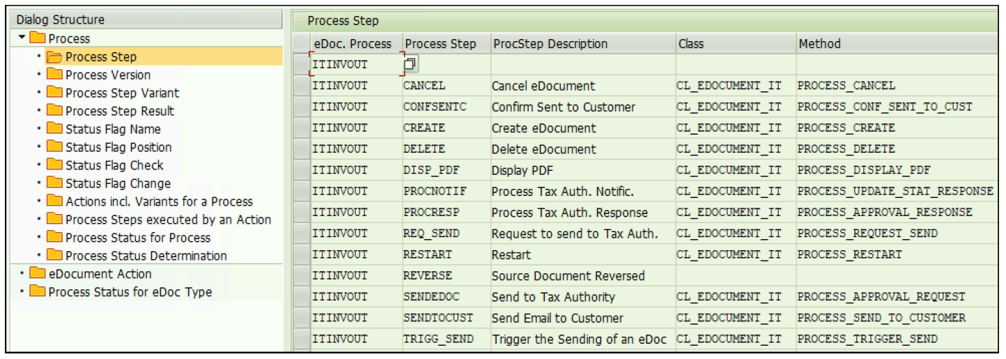Open the Process Step folder icon
Viewport: 1006px width, 359px height.
pos(54,57)
